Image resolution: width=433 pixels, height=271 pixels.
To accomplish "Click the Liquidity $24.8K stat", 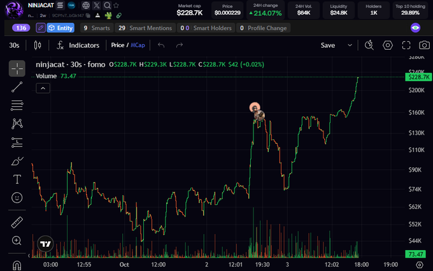I will coord(339,10).
